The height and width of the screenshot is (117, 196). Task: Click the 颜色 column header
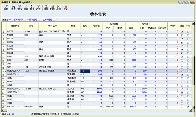tap(73, 26)
